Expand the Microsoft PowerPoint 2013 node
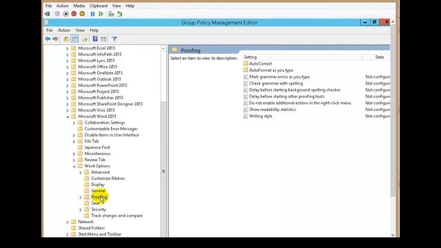This screenshot has width=441, height=248. (x=68, y=85)
